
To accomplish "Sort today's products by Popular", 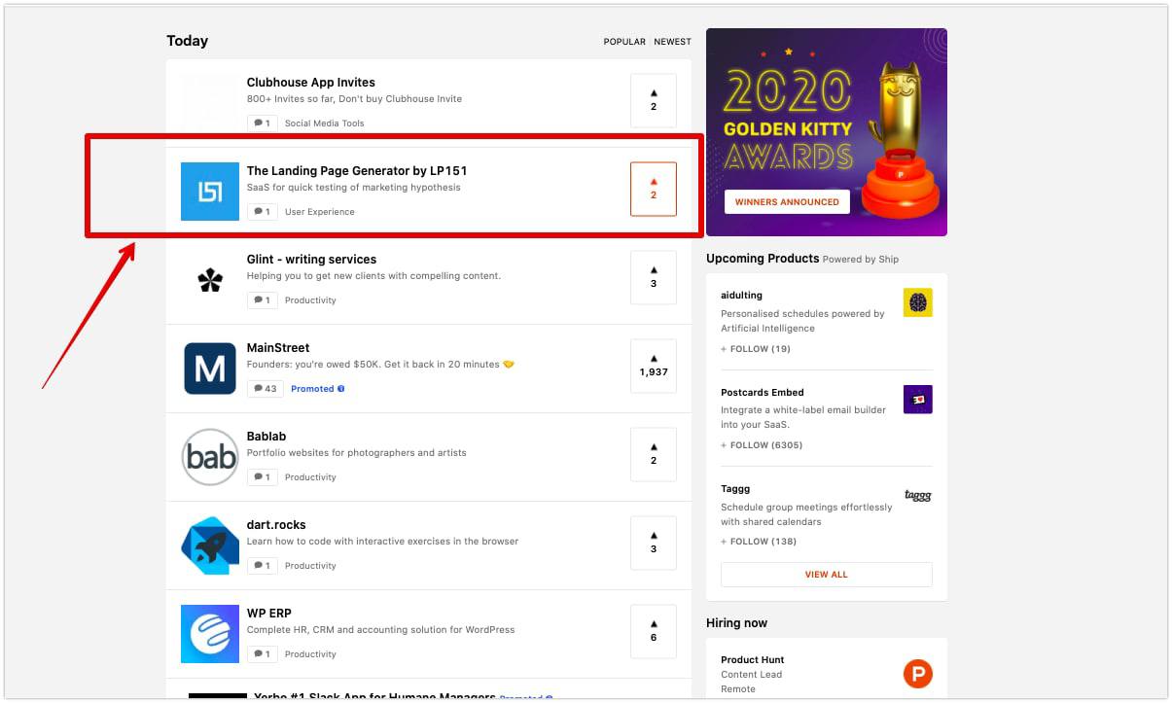I will point(624,42).
